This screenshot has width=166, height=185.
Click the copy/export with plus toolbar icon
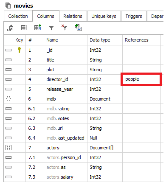pyautogui.click(x=79, y=28)
